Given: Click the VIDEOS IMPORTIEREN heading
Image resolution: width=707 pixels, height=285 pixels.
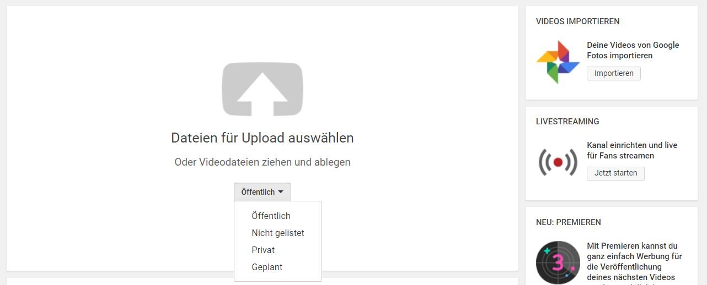Looking at the screenshot, I should [577, 21].
